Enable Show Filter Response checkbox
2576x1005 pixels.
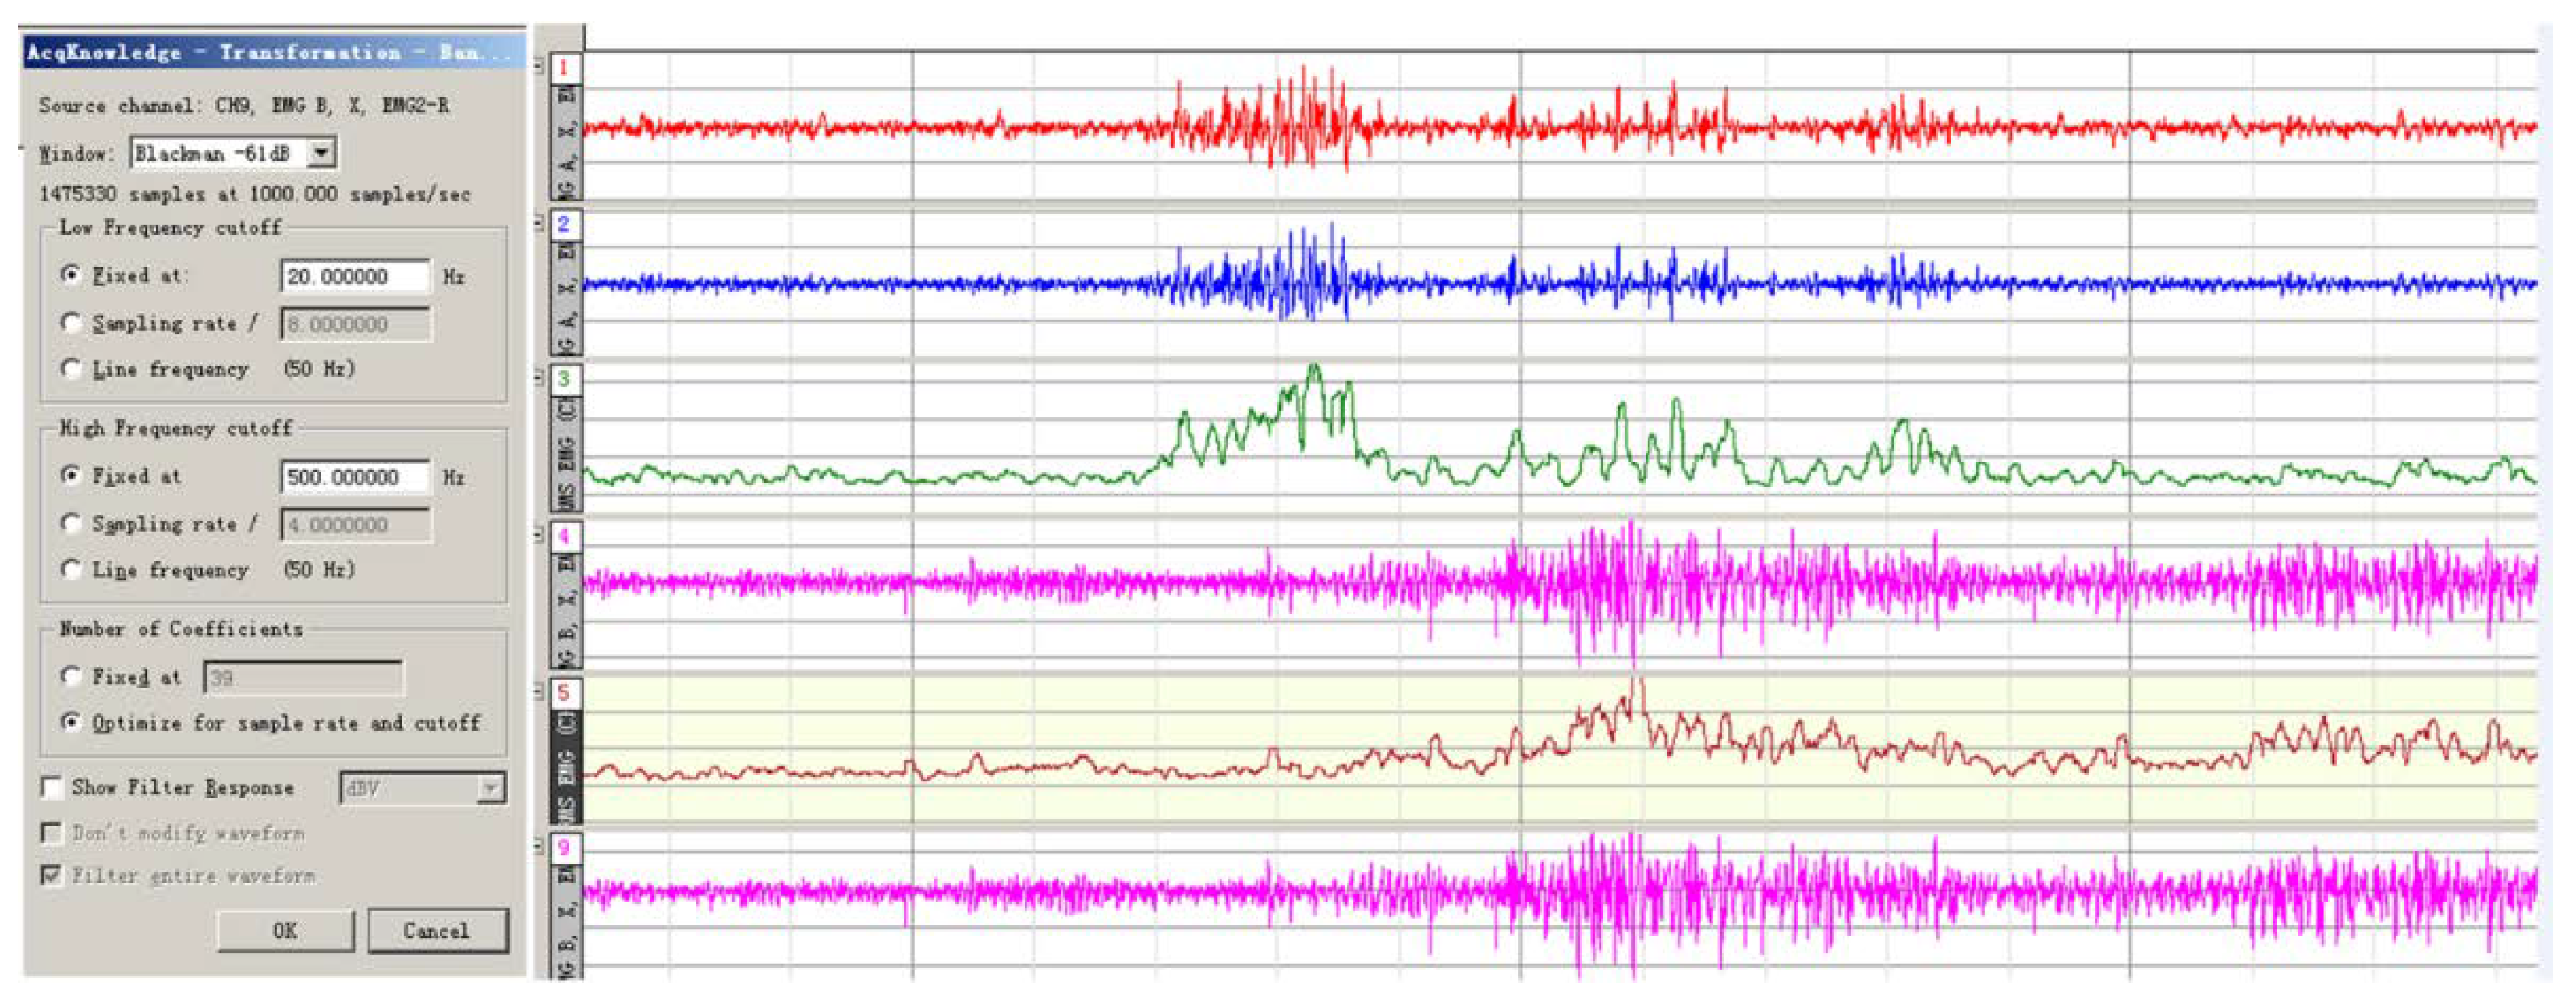coord(52,788)
